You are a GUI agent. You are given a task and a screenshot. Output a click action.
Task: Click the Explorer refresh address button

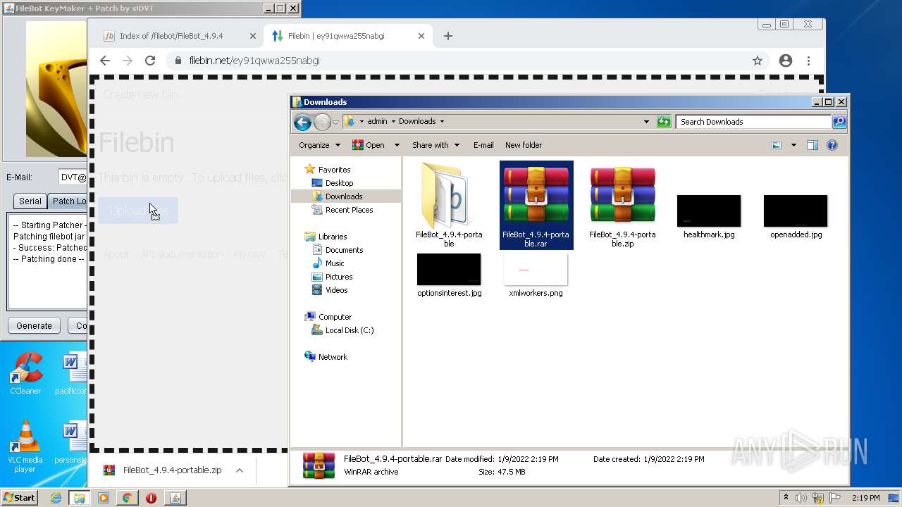(664, 122)
